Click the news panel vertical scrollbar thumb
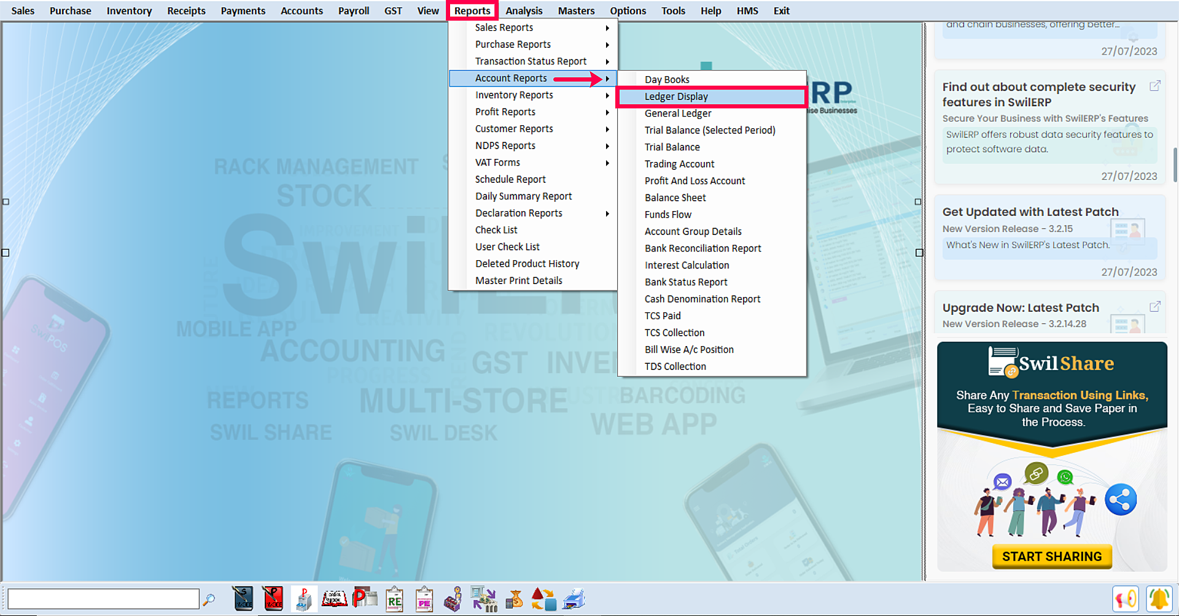Viewport: 1179px width, 616px height. click(x=1175, y=164)
